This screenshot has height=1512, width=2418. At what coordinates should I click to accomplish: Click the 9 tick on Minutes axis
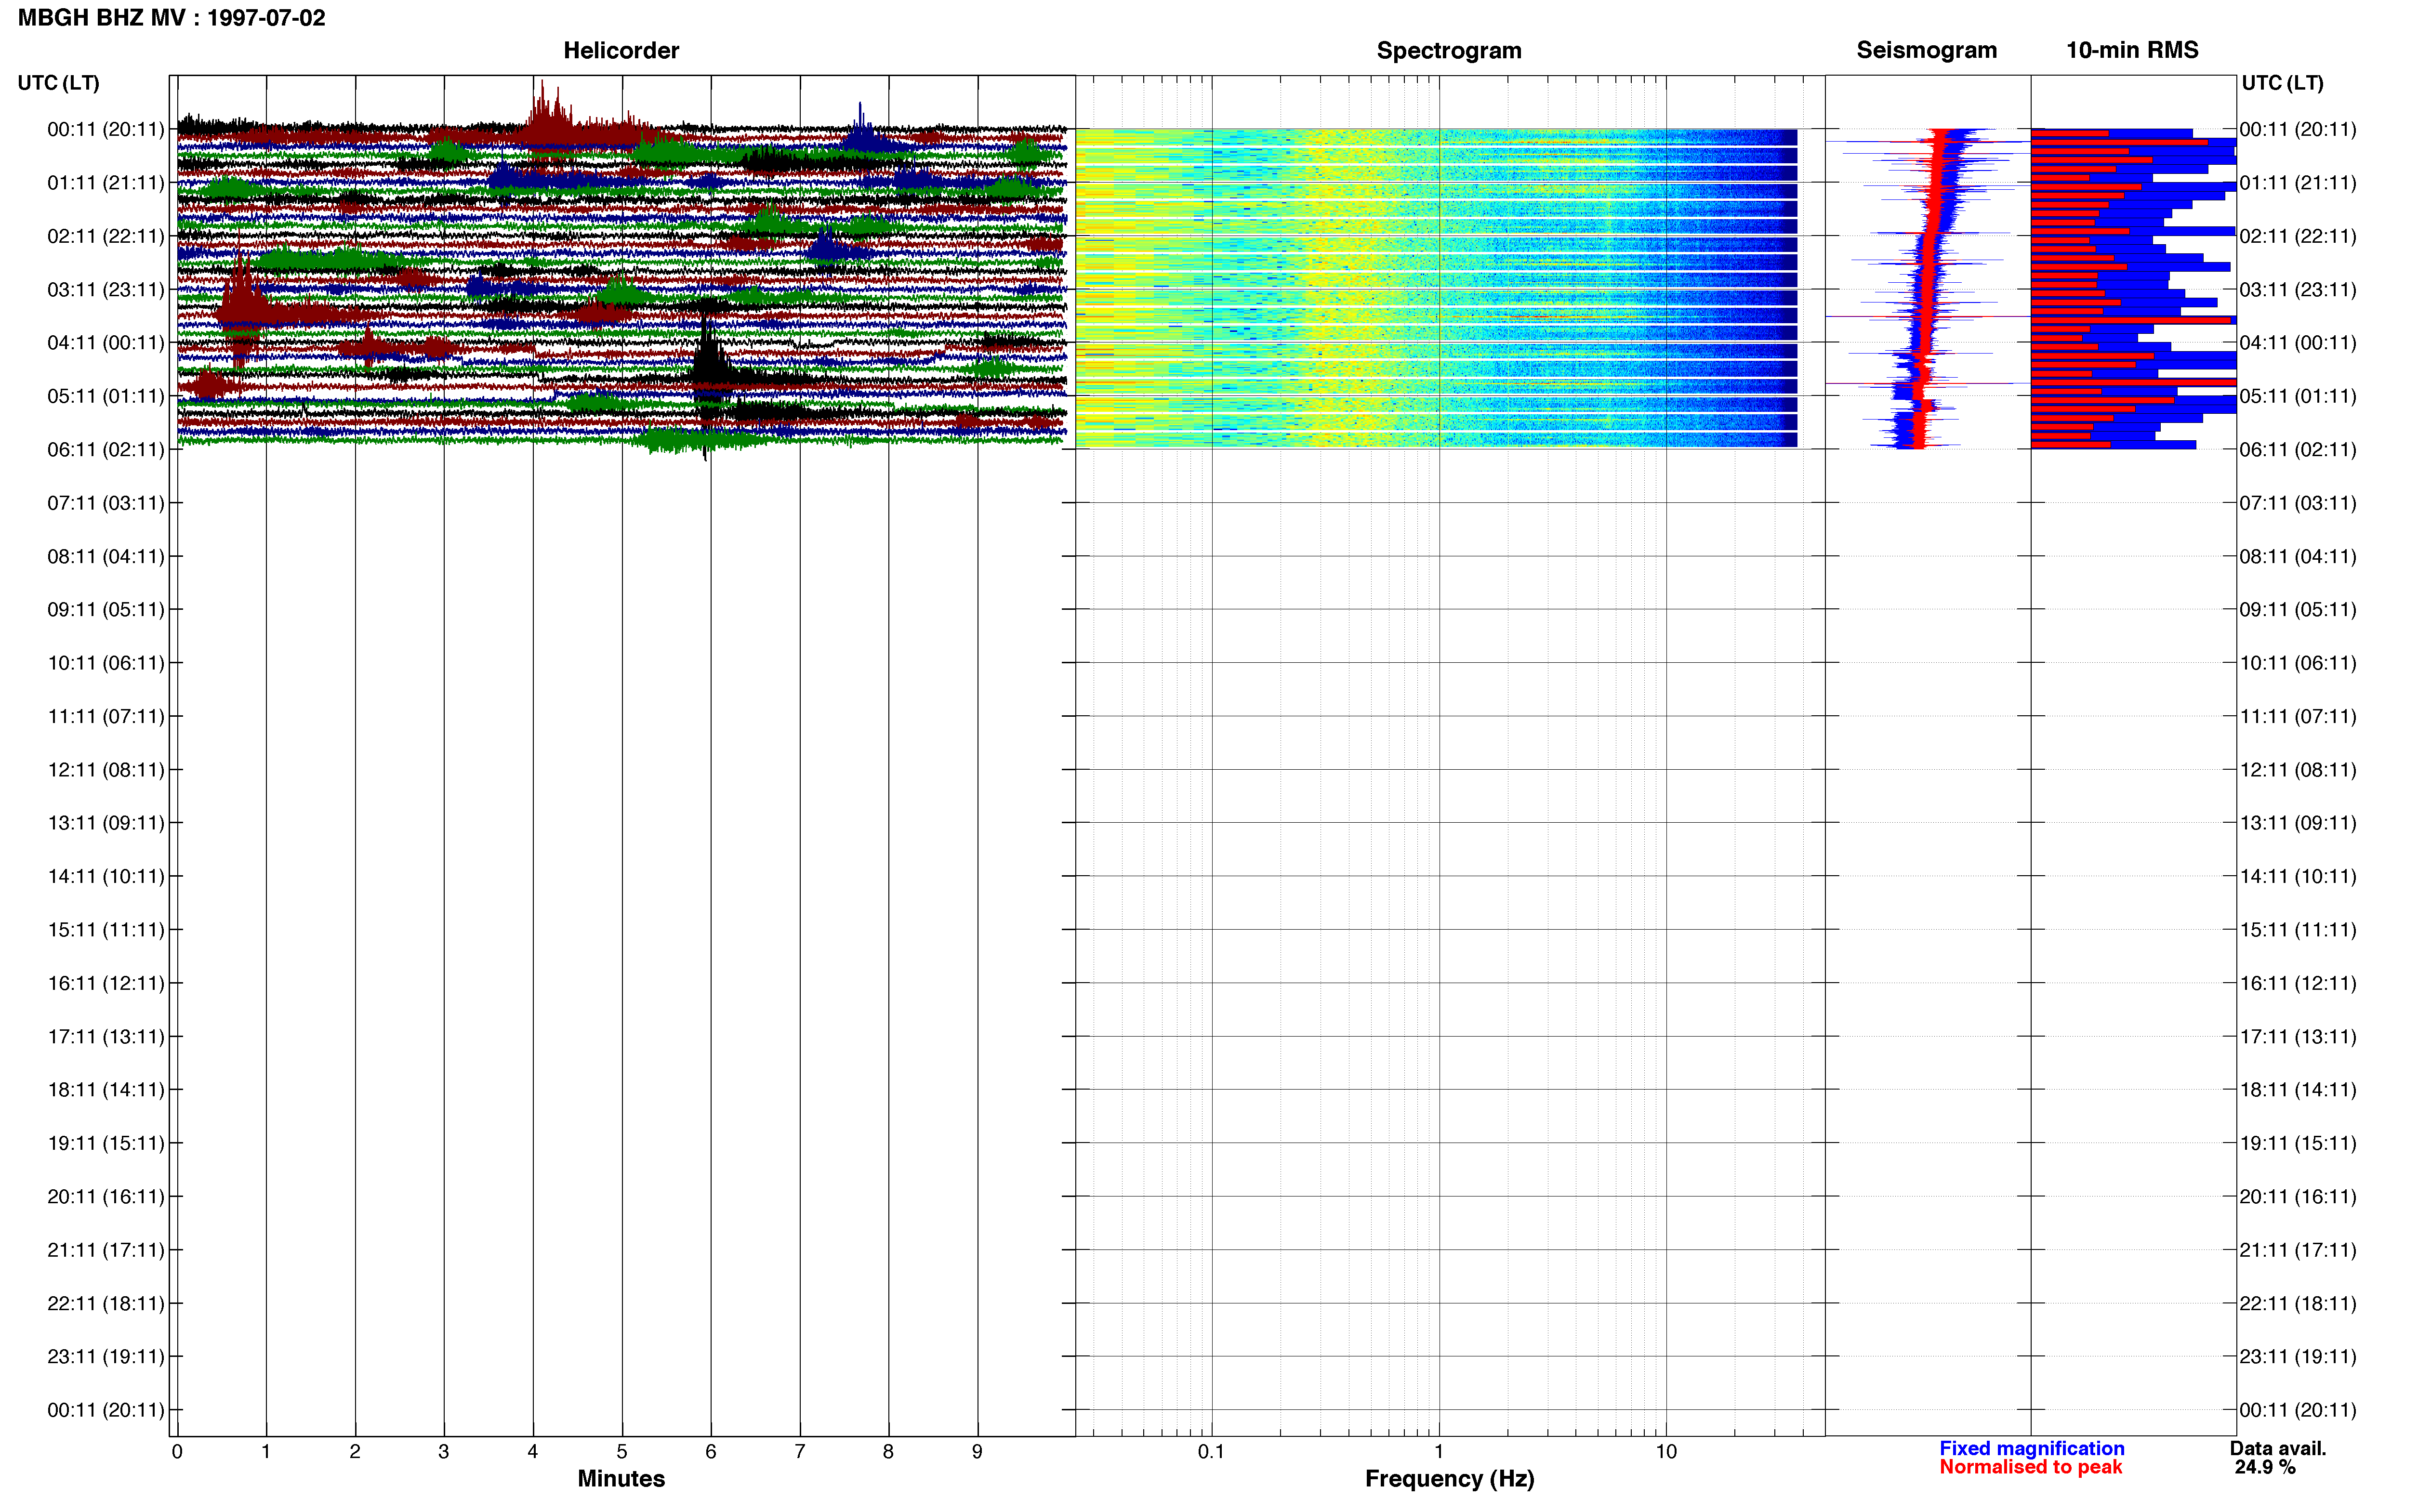tap(977, 1452)
